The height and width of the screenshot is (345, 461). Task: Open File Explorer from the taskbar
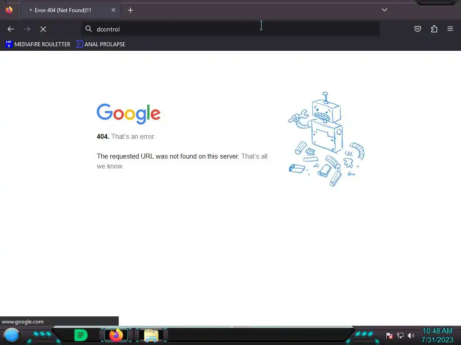click(151, 336)
